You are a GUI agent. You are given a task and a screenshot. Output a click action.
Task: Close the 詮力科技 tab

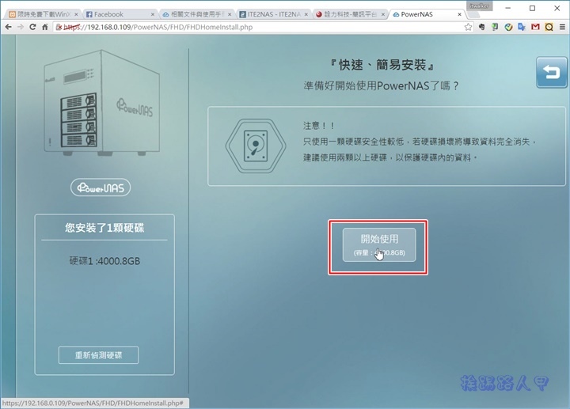(x=383, y=14)
